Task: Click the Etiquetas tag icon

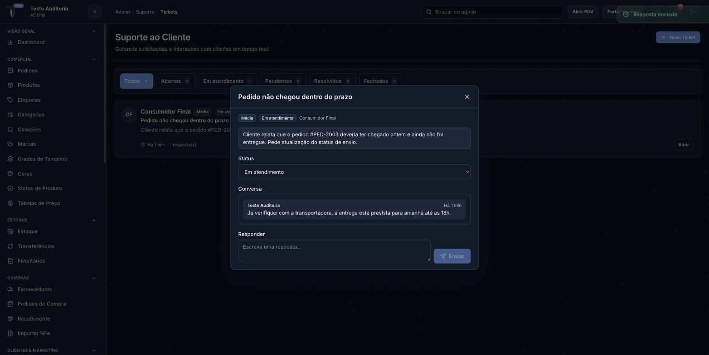Action: 10,100
